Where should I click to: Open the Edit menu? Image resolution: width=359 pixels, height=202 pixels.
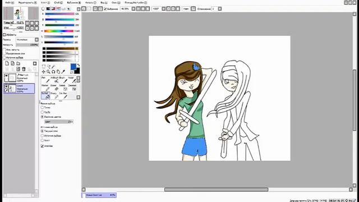pyautogui.click(x=27, y=2)
